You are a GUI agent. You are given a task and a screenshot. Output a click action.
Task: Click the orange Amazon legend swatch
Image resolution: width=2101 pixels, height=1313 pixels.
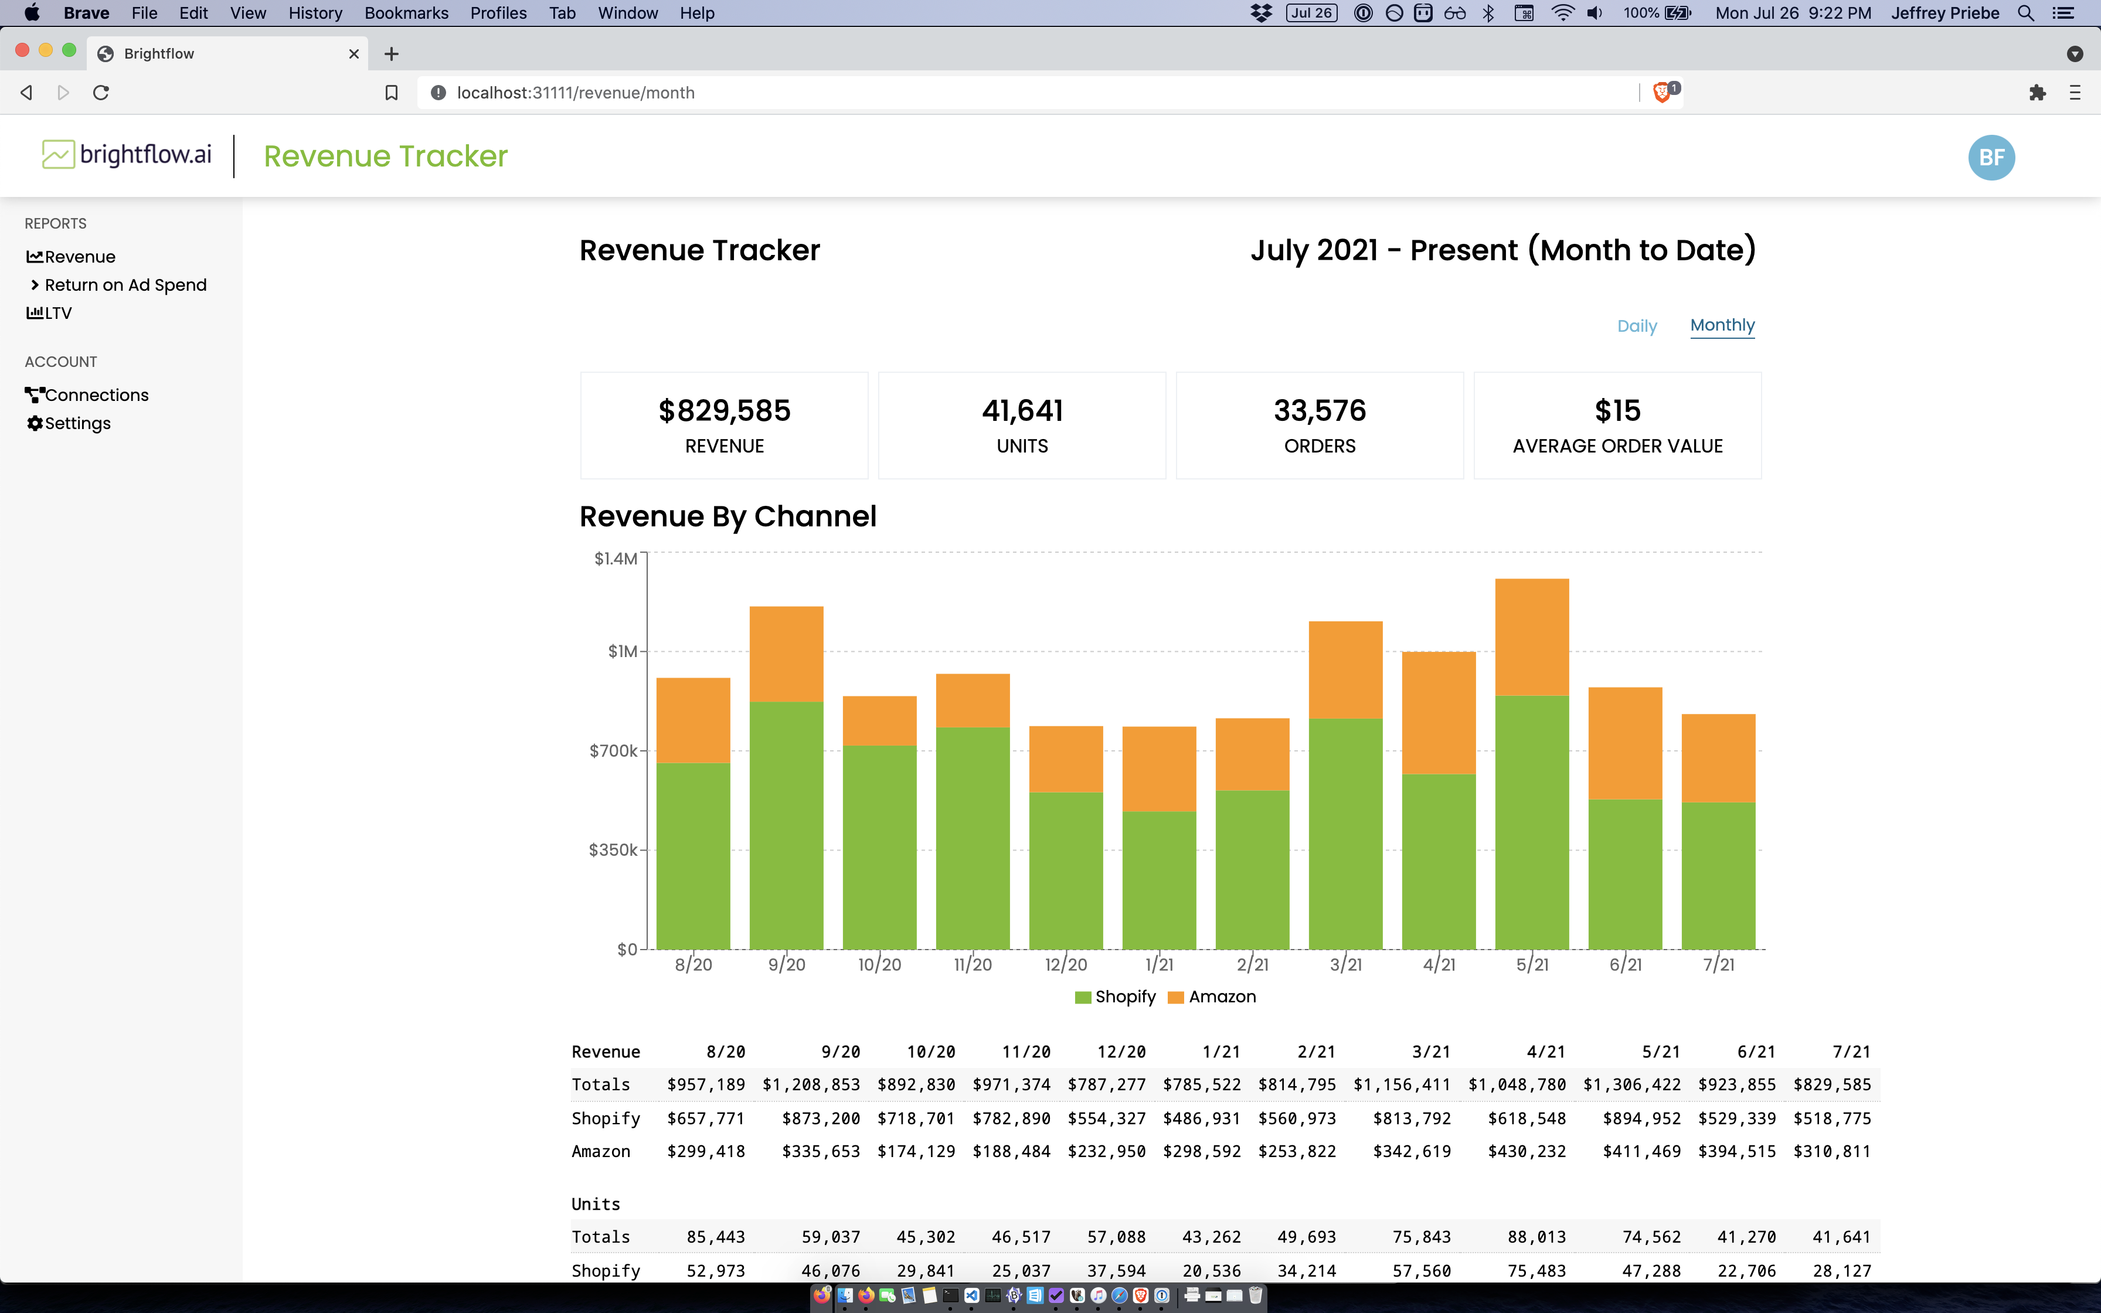pos(1177,998)
